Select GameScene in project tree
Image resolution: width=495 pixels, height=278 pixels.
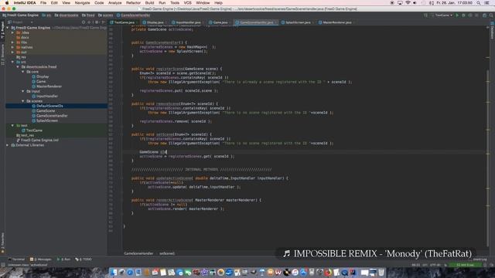click(x=43, y=110)
